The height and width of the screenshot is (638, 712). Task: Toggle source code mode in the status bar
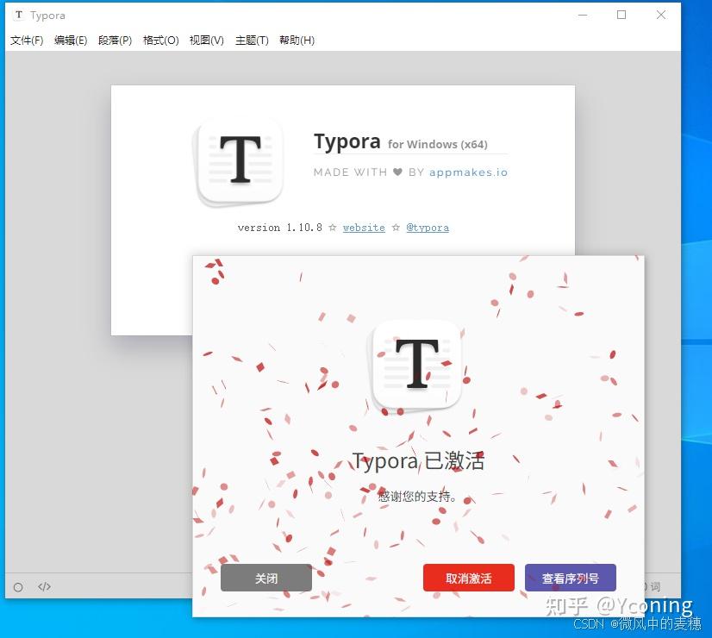point(45,586)
